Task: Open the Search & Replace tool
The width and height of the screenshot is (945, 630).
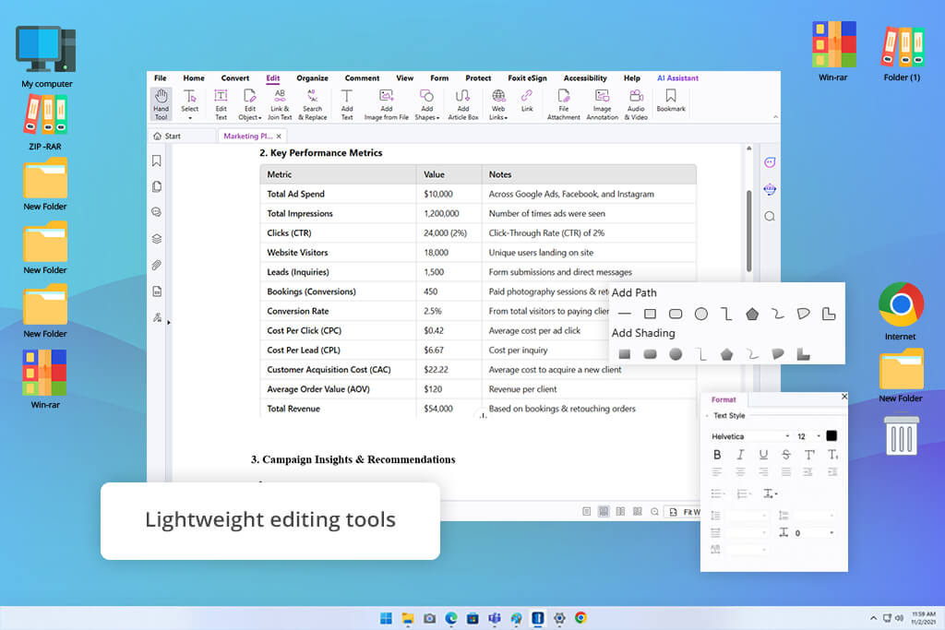Action: [x=312, y=104]
